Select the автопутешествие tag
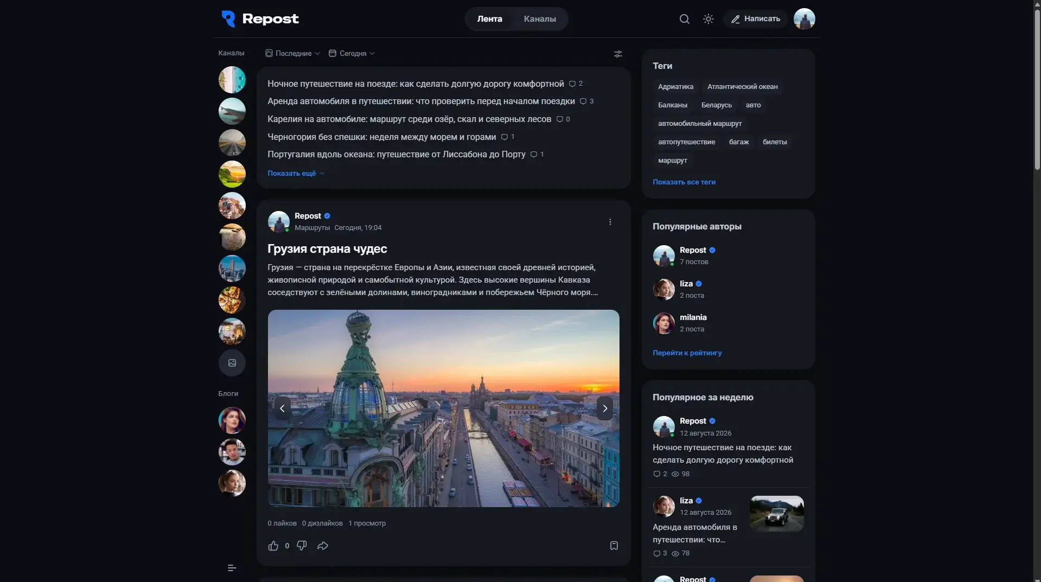 (x=686, y=142)
